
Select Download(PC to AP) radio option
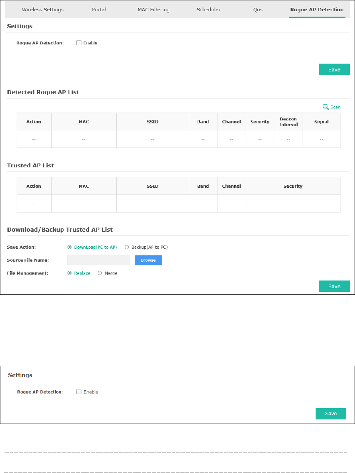(69, 247)
